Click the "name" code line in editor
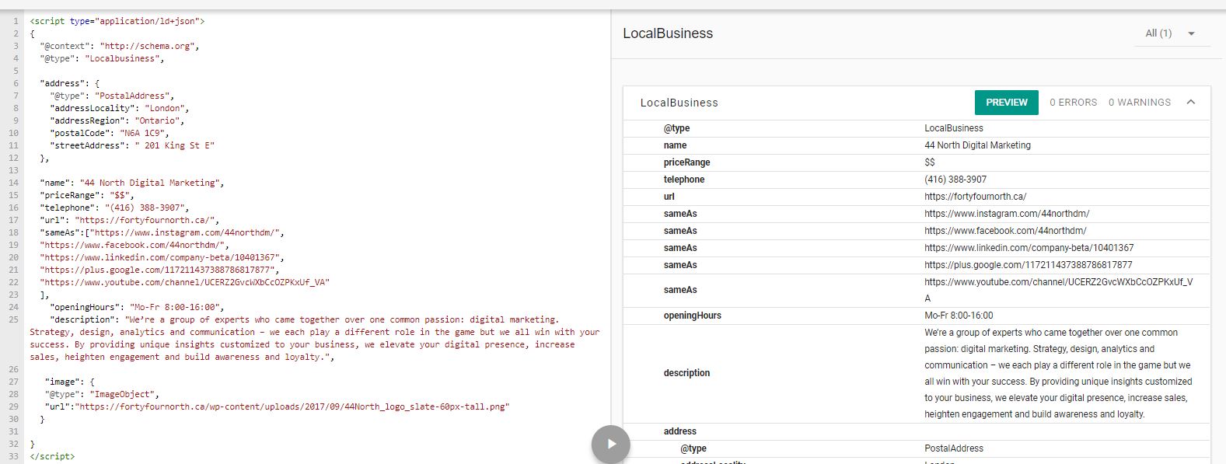Screen dimensions: 1226x464 coord(132,183)
